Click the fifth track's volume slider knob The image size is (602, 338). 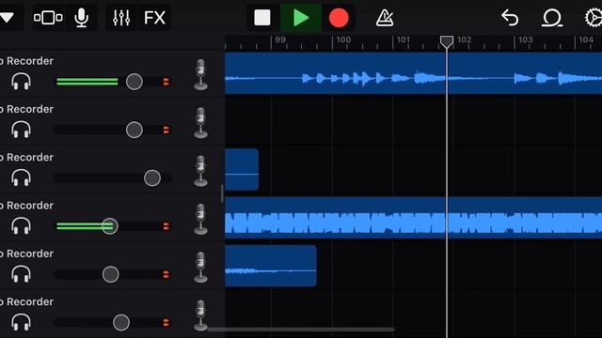point(111,274)
